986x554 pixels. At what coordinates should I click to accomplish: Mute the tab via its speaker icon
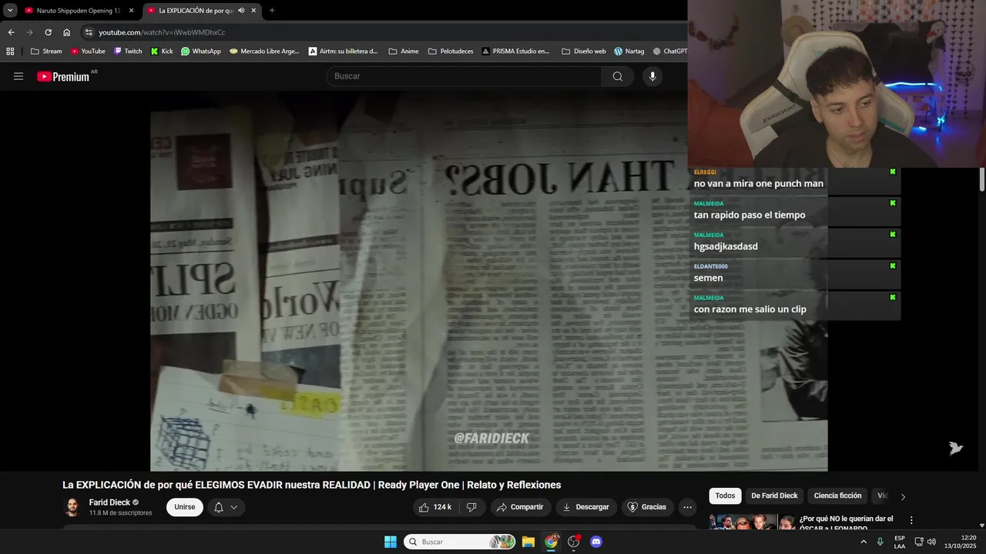click(241, 11)
